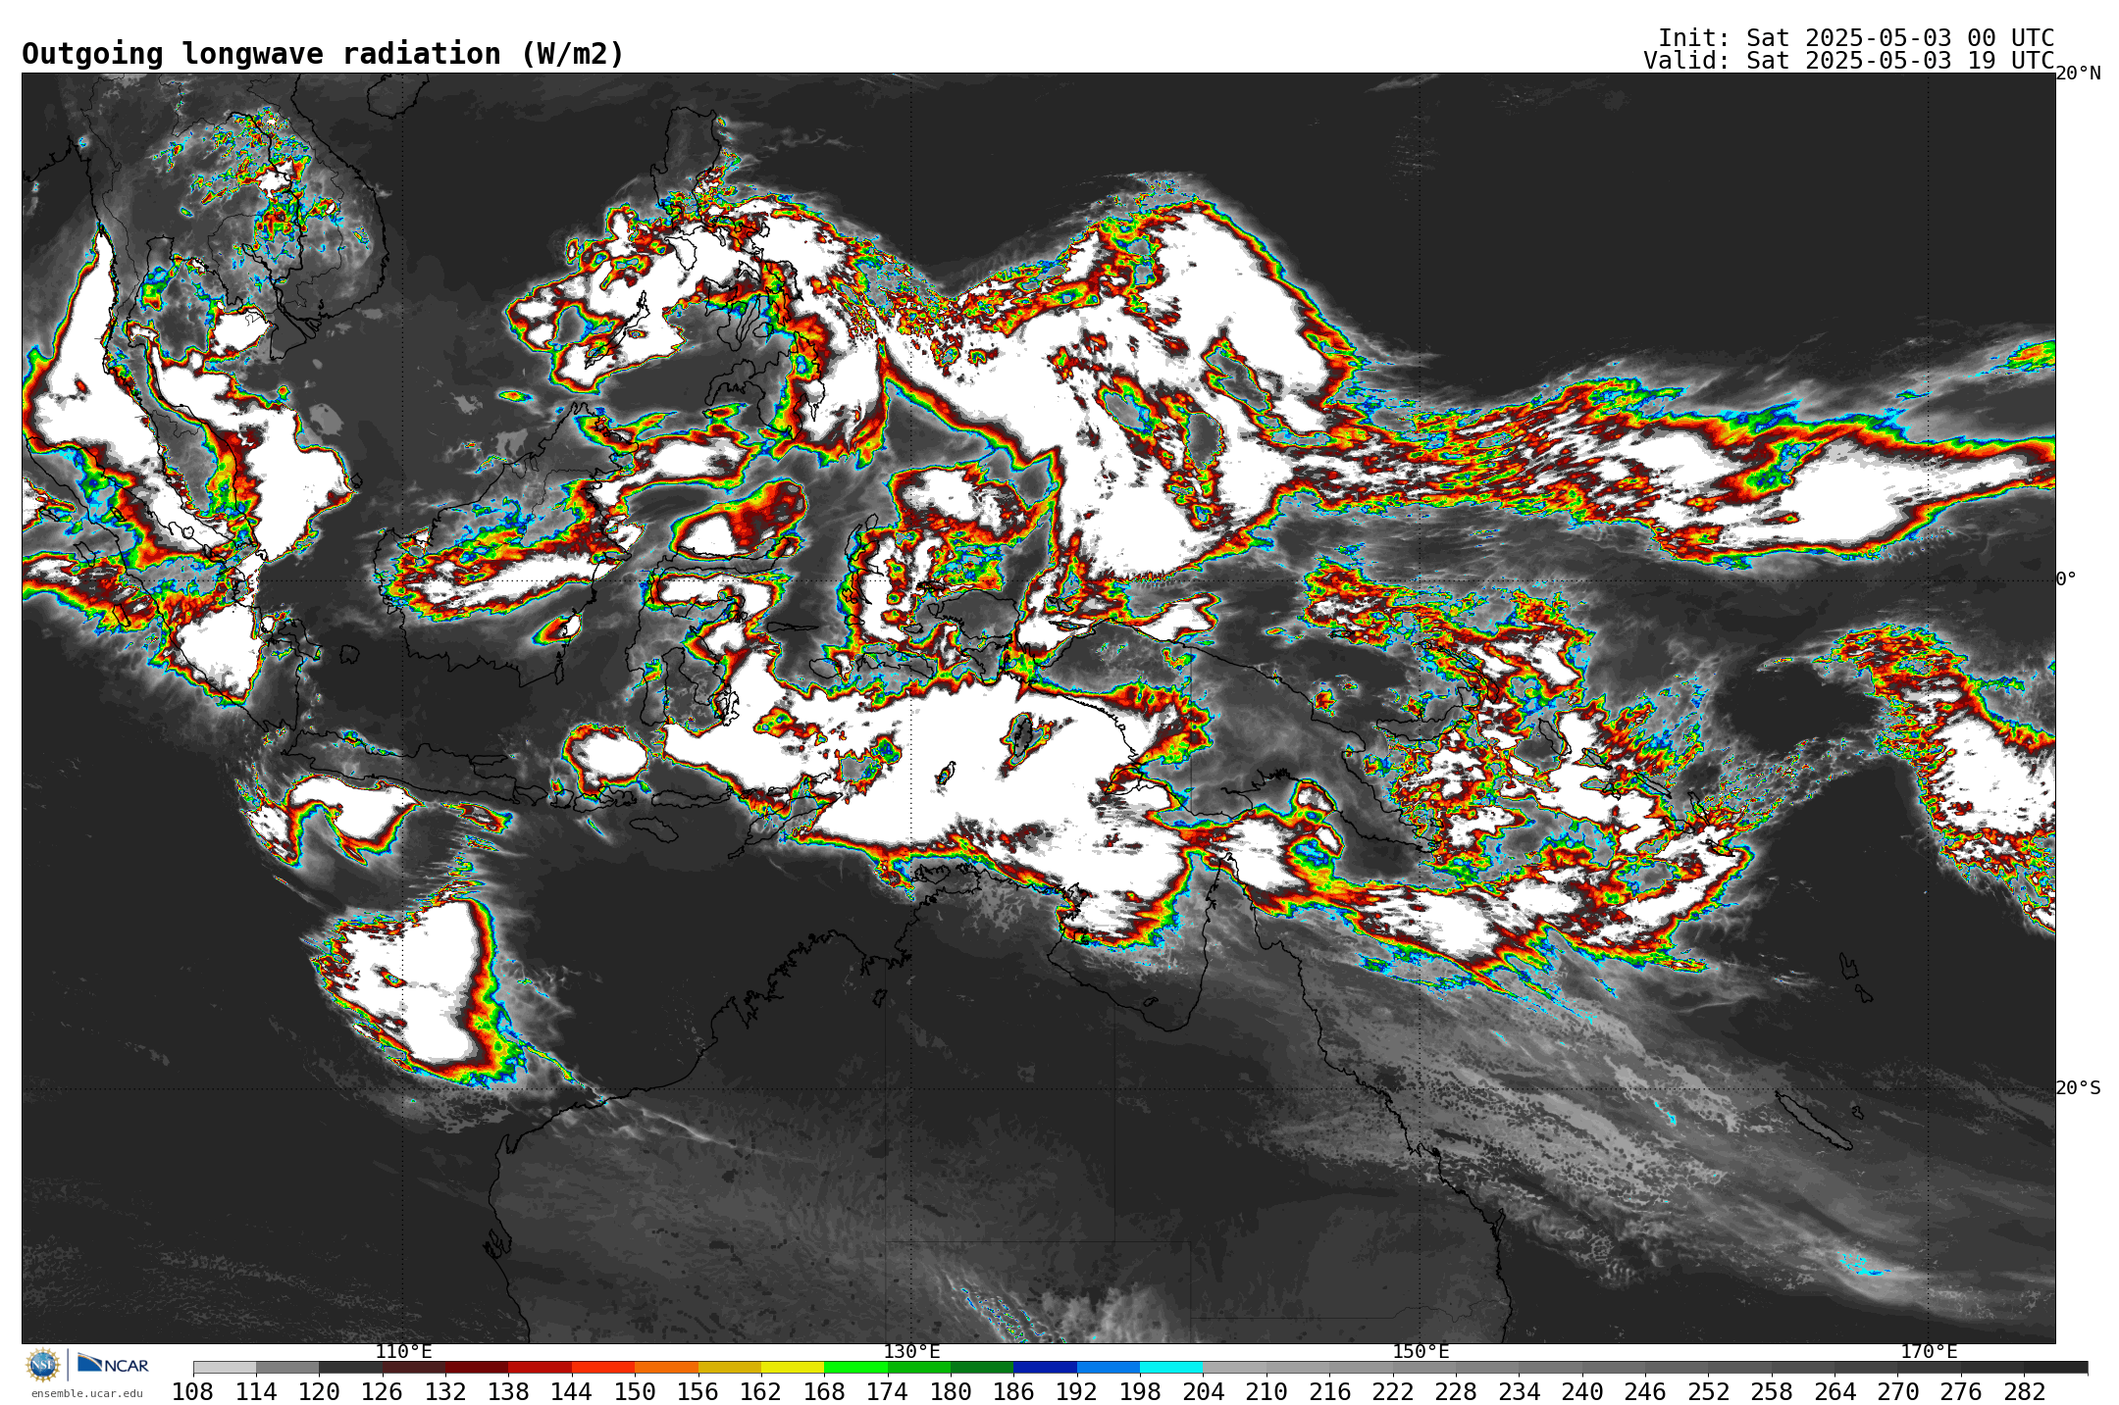This screenshot has height=1405, width=2119.
Task: Click the 126 colorbar value
Action: coord(383,1392)
